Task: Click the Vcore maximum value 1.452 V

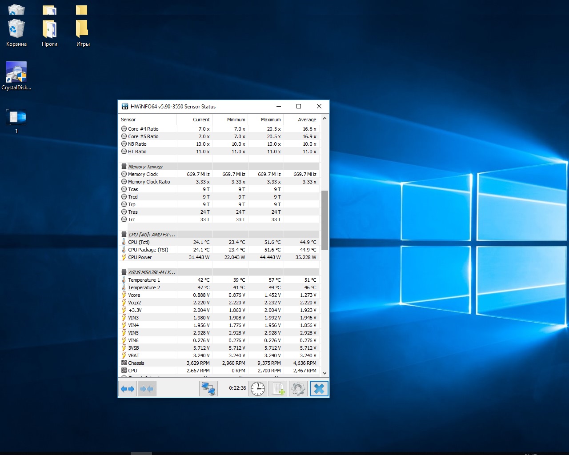Action: (x=272, y=295)
